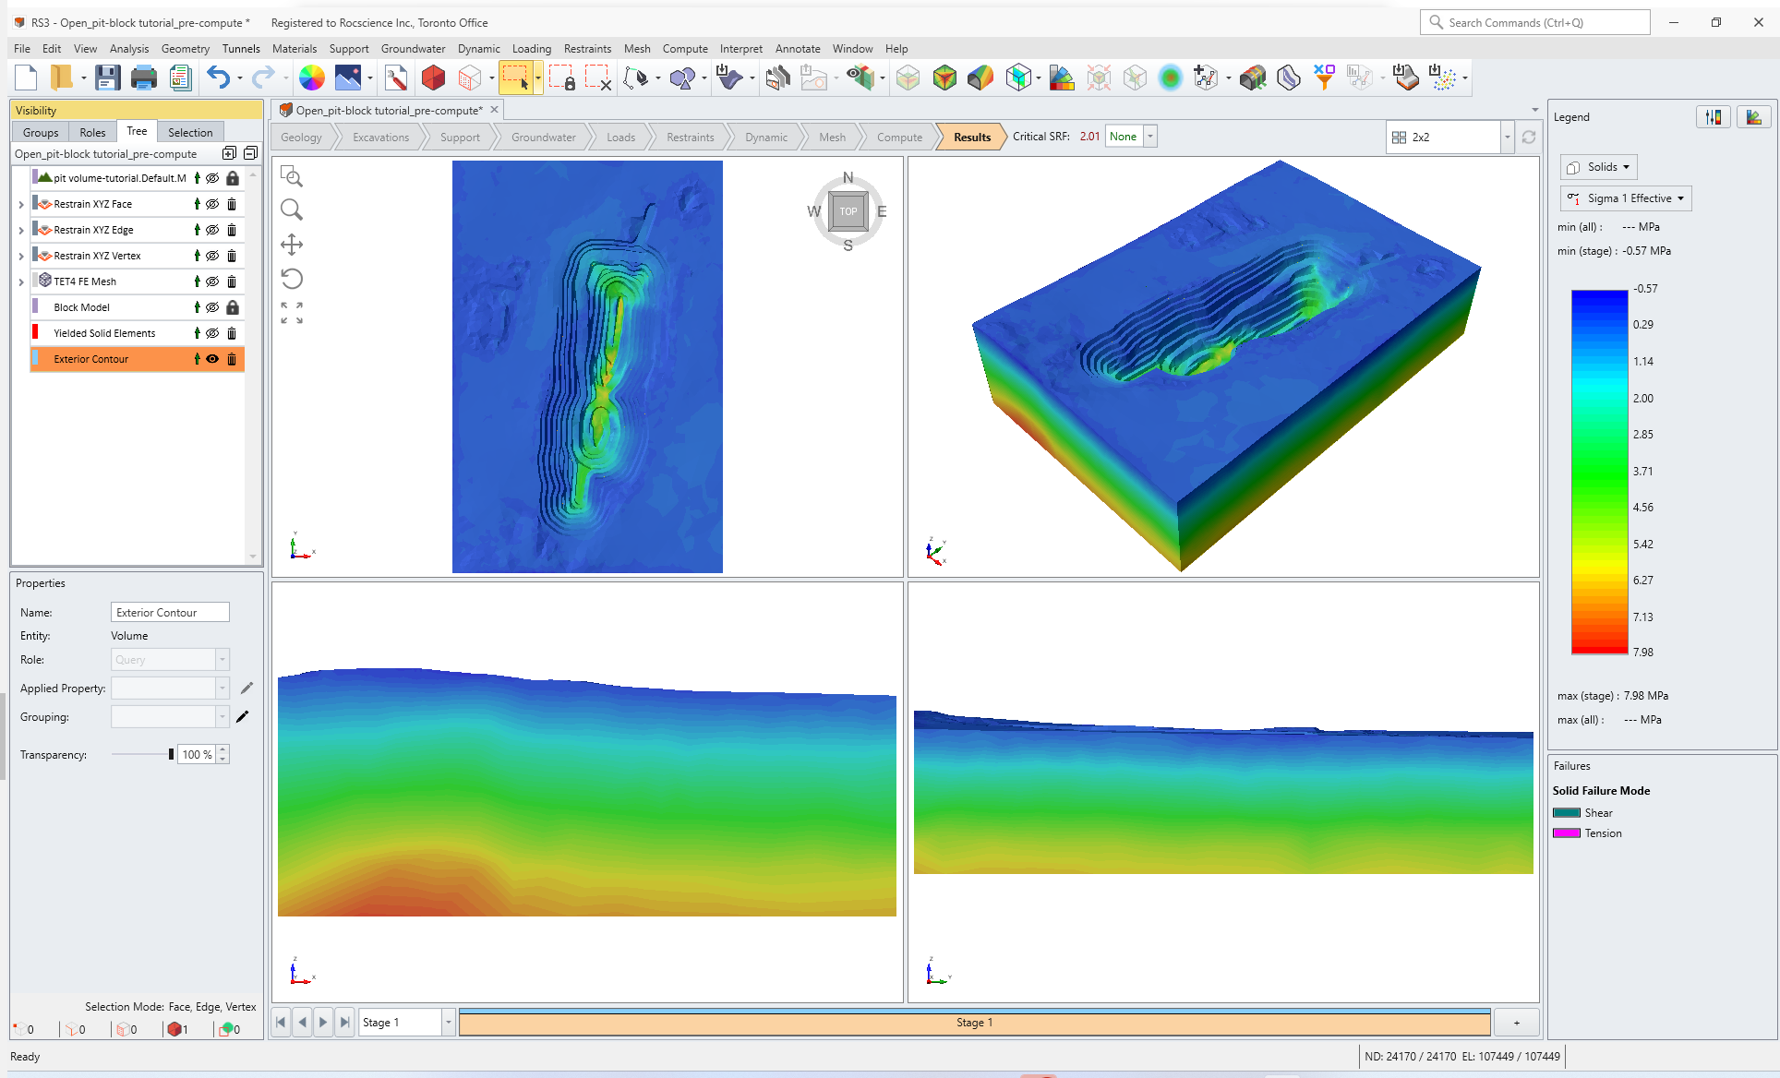
Task: Open the color wheel display options
Action: tap(312, 78)
